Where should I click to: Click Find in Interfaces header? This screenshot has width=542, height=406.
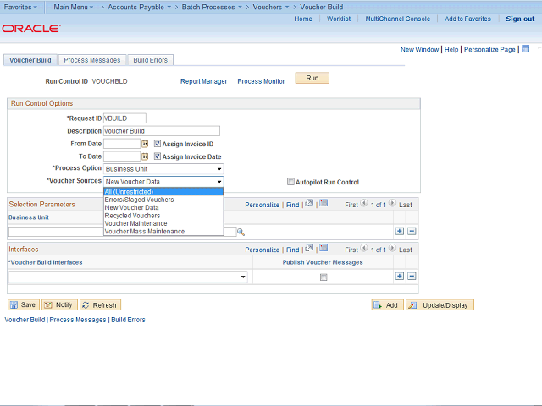292,250
